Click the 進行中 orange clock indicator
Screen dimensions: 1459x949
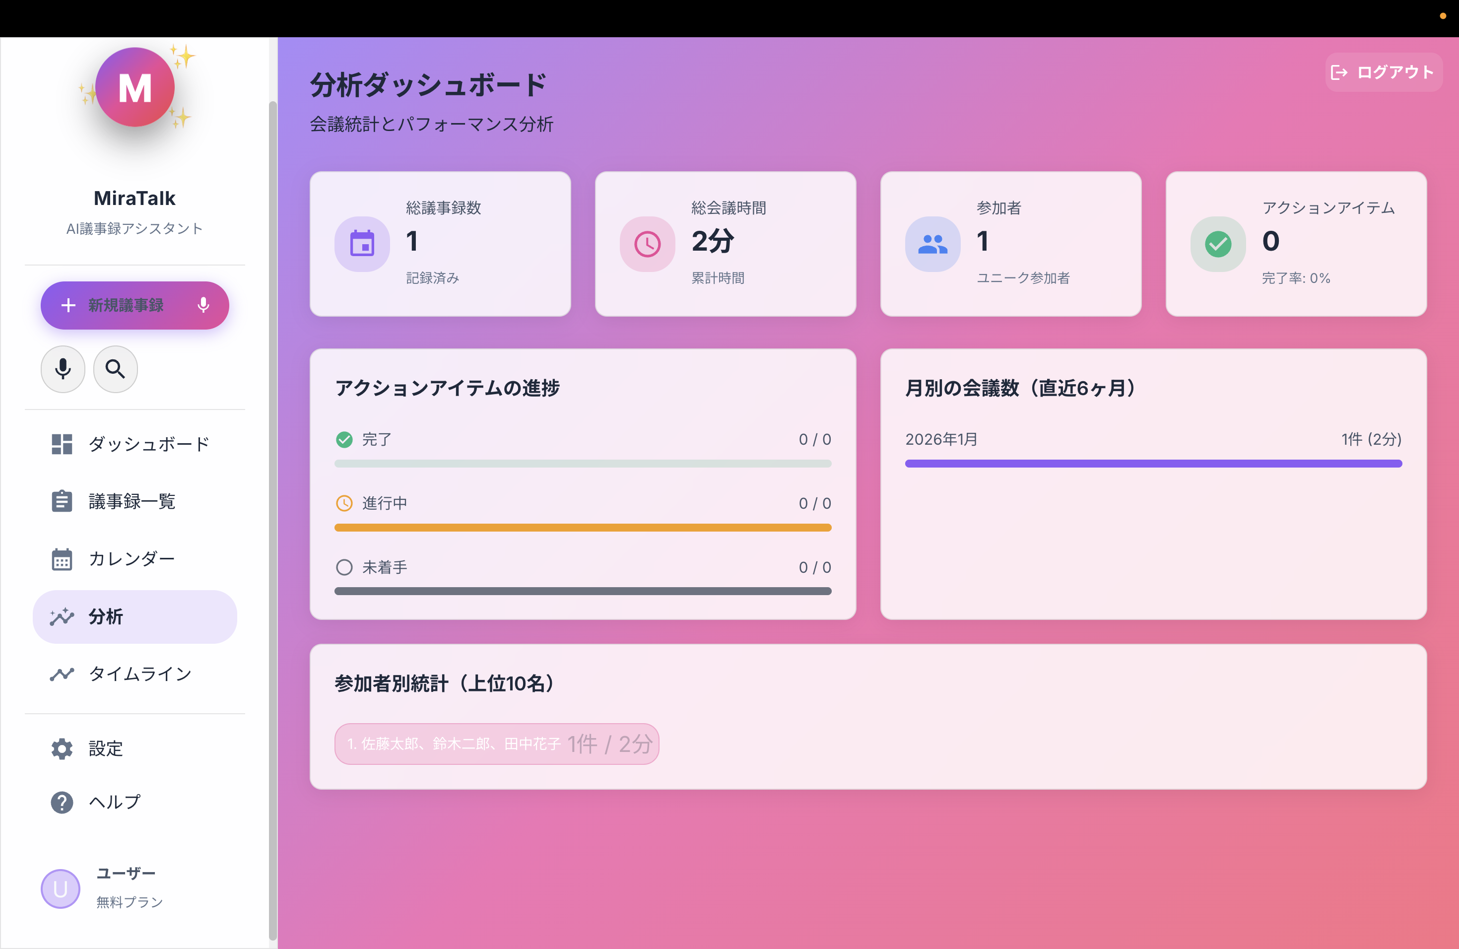click(344, 503)
